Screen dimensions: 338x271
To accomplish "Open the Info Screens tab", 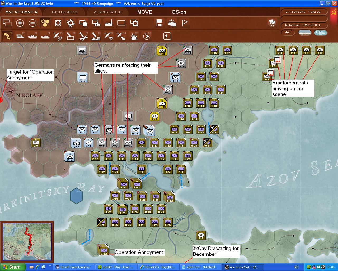I will pyautogui.click(x=65, y=12).
